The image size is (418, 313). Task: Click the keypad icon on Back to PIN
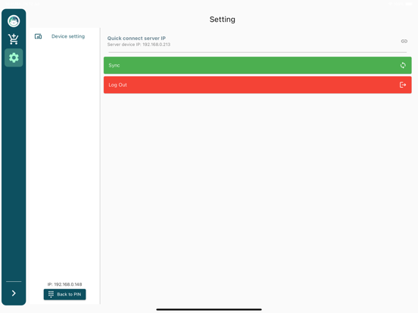(51, 294)
